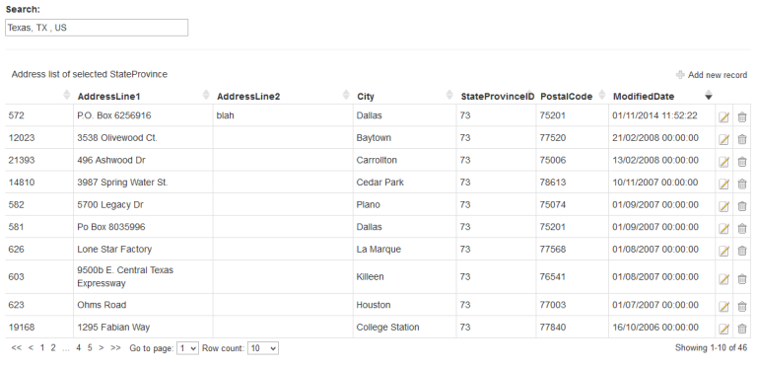757x369 pixels.
Task: Go to page 2 of results
Action: coord(53,347)
